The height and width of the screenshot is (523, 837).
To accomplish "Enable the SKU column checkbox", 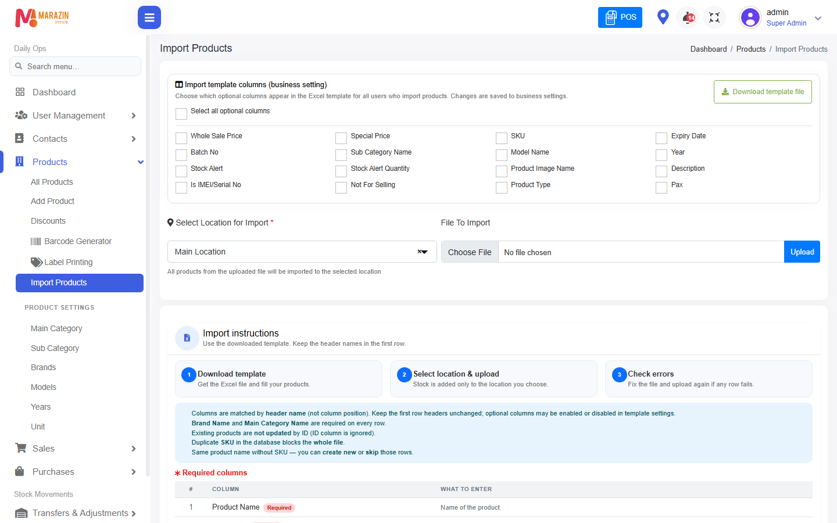I will click(x=502, y=138).
